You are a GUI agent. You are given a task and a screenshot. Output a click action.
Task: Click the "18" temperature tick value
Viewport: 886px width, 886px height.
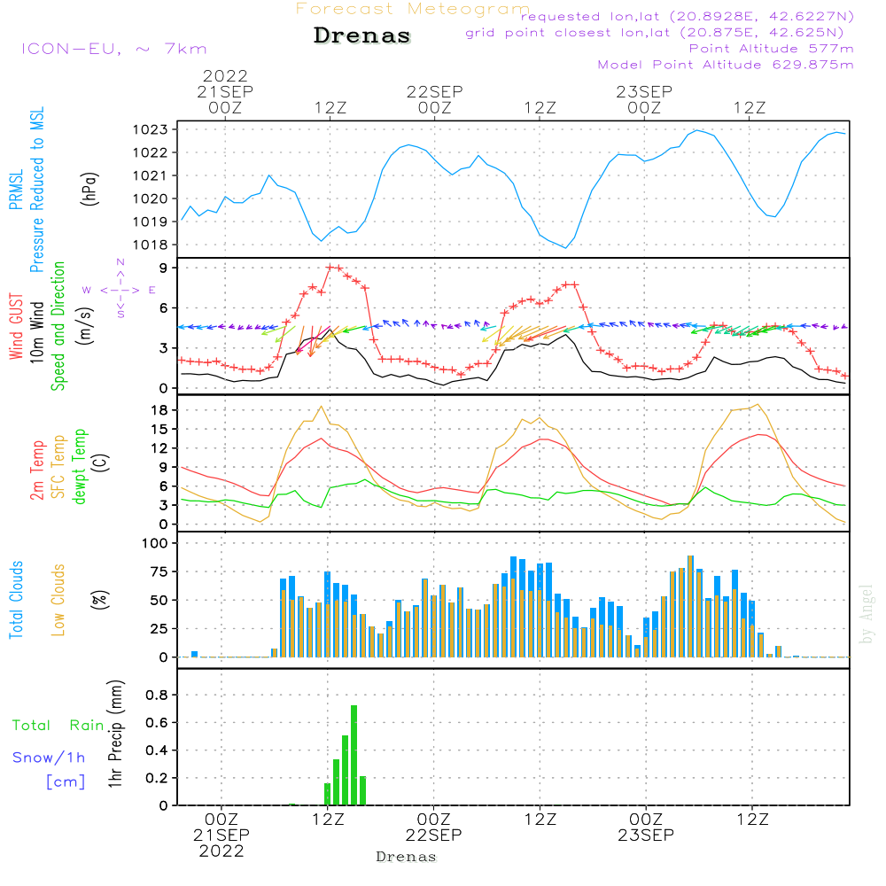tap(159, 410)
